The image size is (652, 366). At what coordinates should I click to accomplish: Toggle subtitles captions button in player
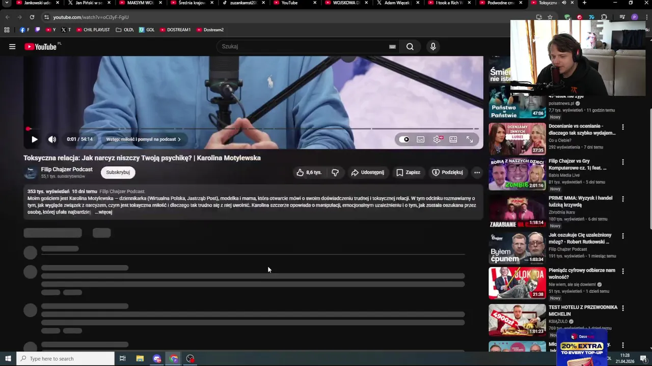coord(420,139)
